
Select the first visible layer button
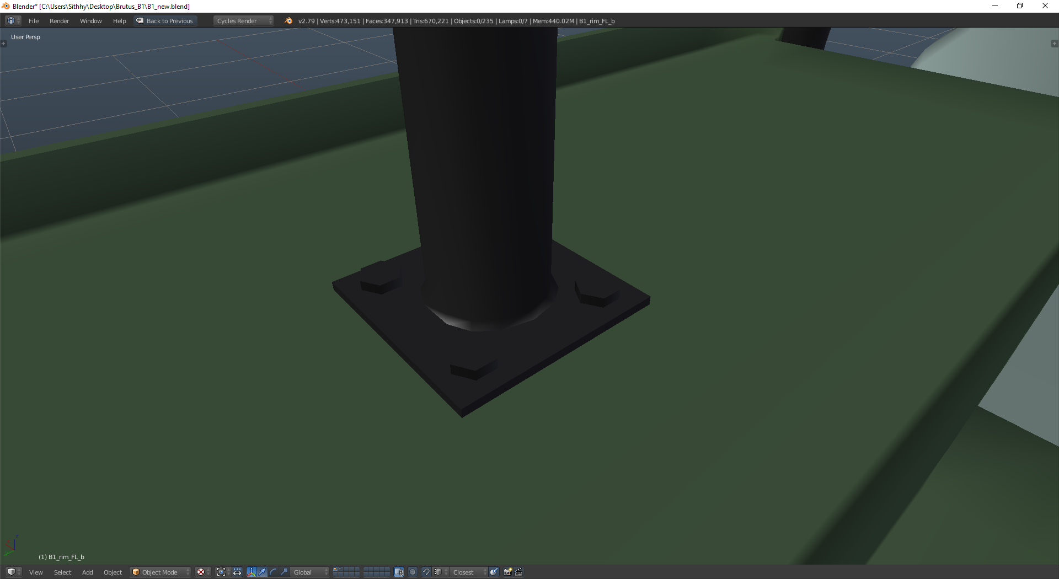click(335, 570)
